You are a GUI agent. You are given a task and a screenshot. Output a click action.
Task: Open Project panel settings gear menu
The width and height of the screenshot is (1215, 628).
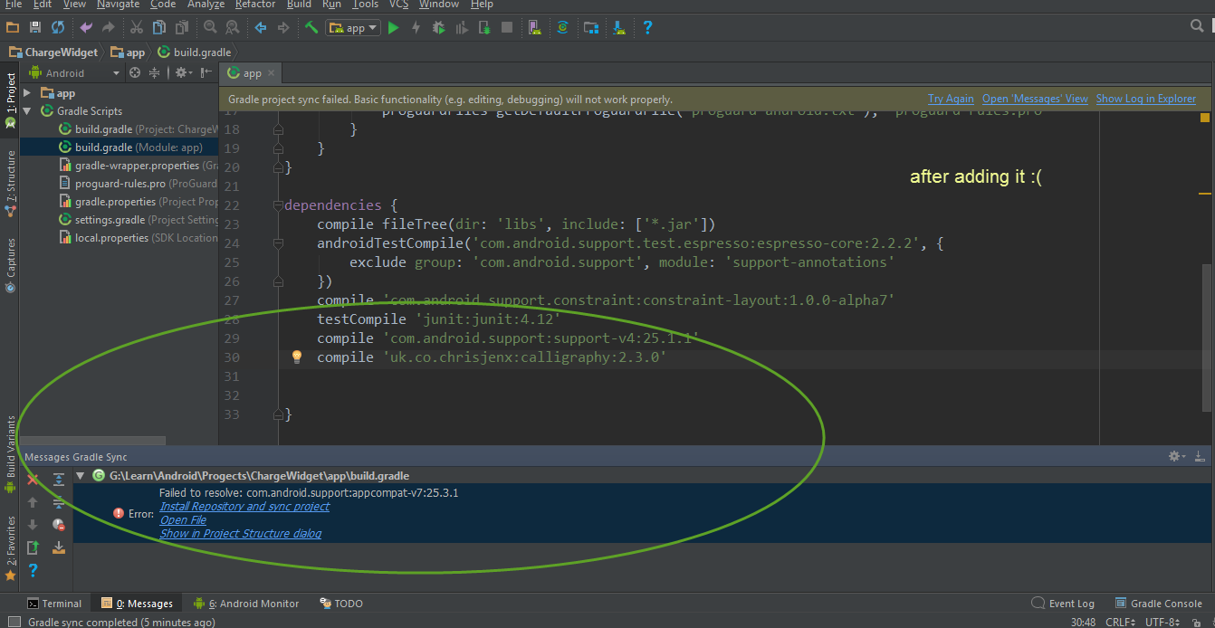coord(182,73)
